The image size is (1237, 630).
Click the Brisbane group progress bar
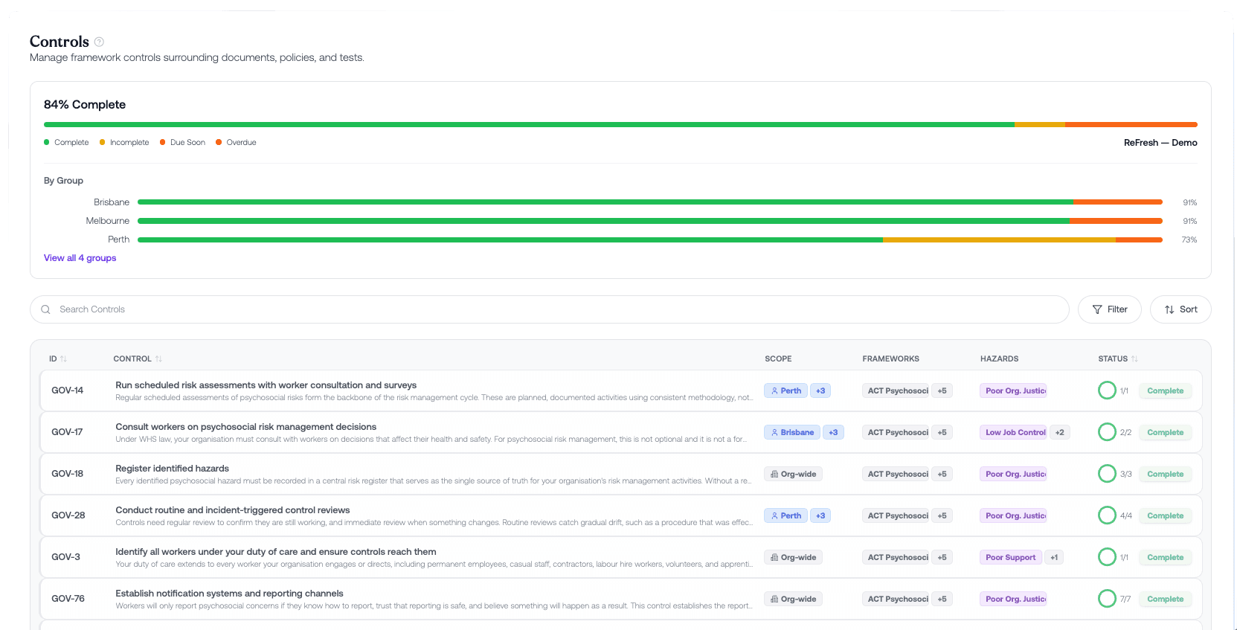650,202
